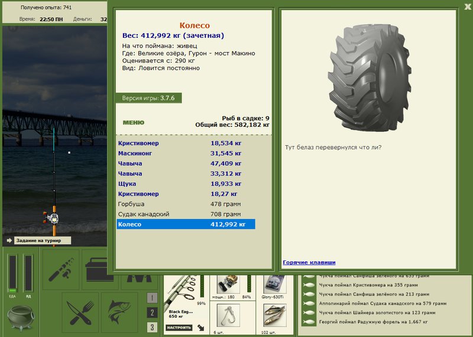Select the hook thumbnail with 6 шт.
473x337 pixels.
pos(228,315)
